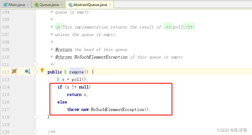This screenshot has width=252, height=135.
Task: Click the Queue.java interface file icon
Action: [x=36, y=5]
